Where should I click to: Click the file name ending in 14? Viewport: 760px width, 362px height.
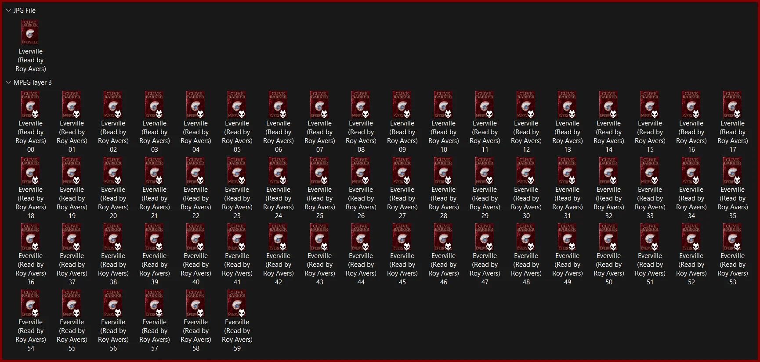[x=608, y=136]
